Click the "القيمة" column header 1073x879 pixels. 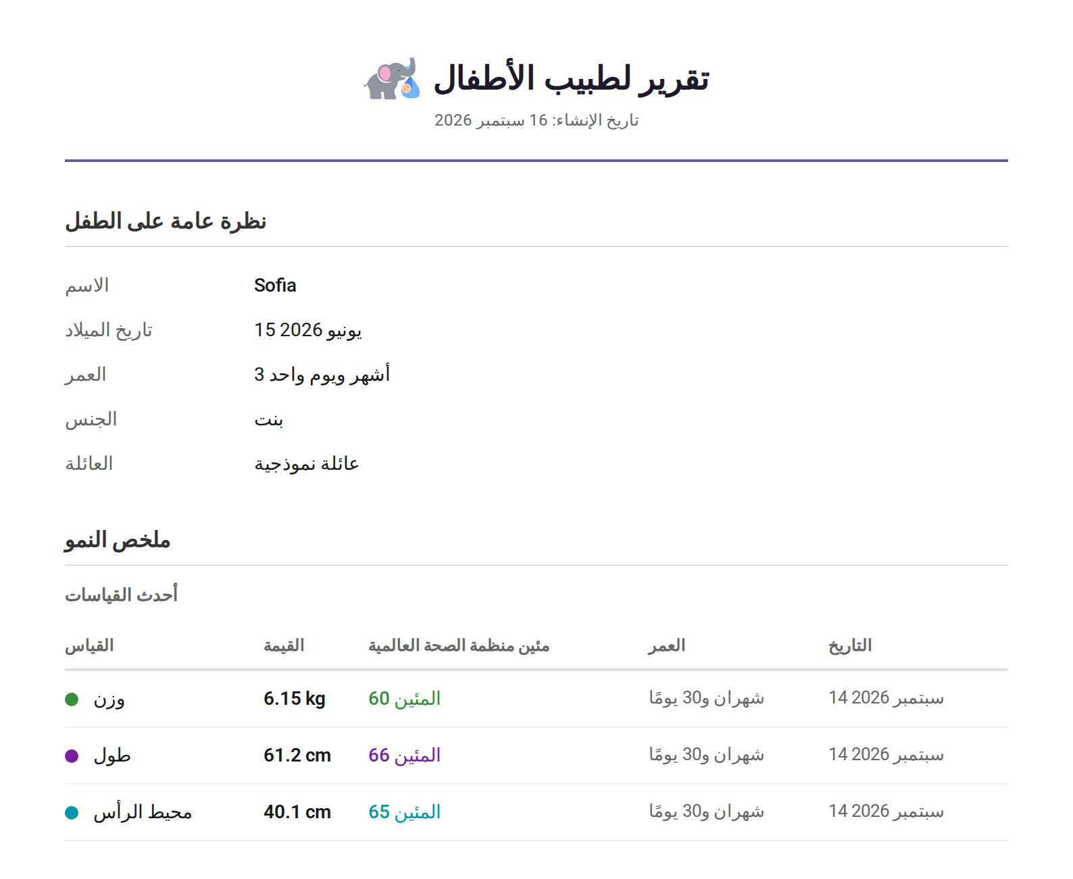point(284,646)
